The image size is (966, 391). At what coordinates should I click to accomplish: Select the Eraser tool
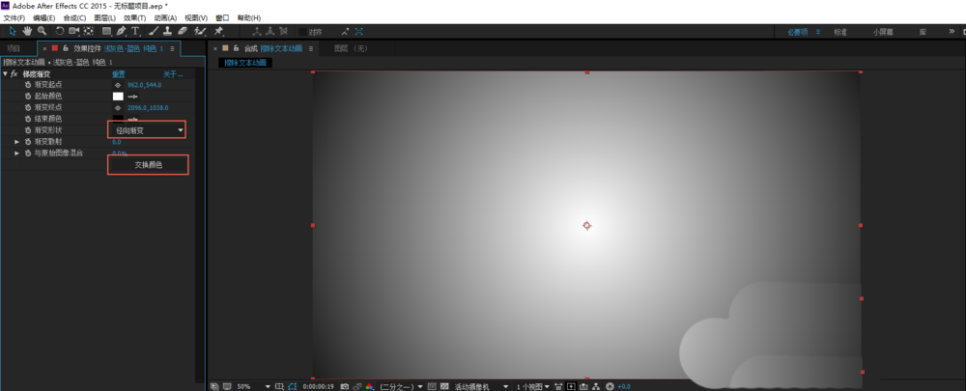(183, 31)
